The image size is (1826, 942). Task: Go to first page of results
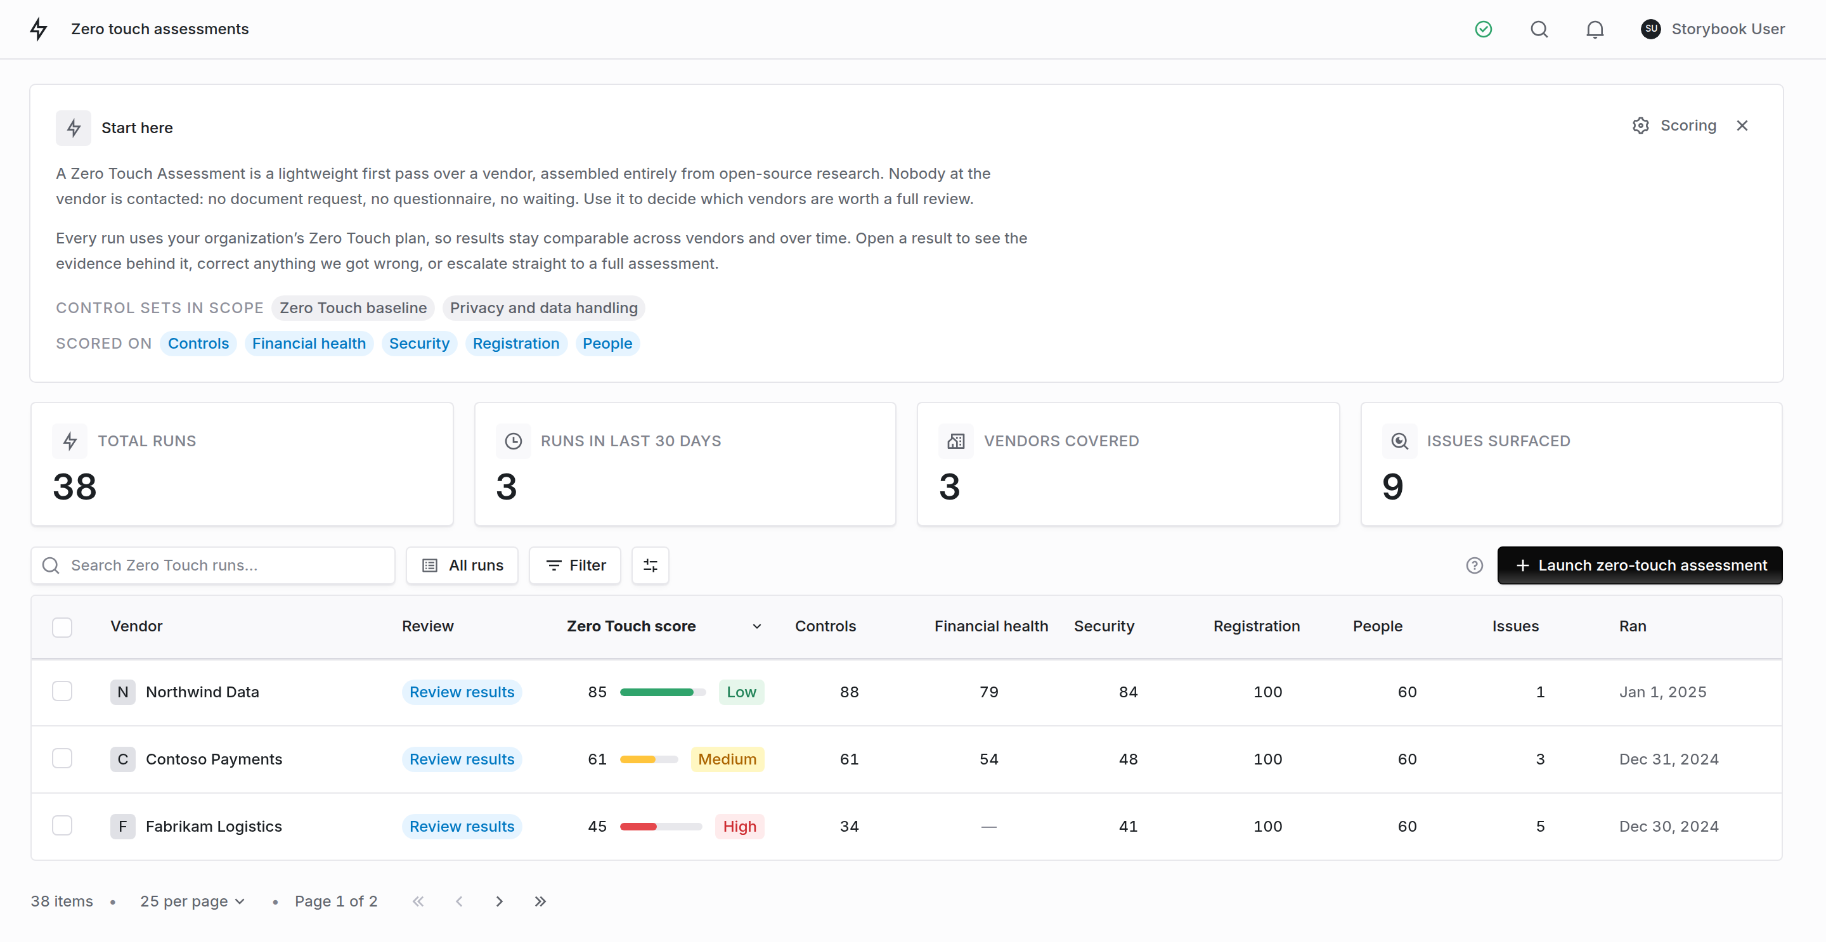point(418,901)
